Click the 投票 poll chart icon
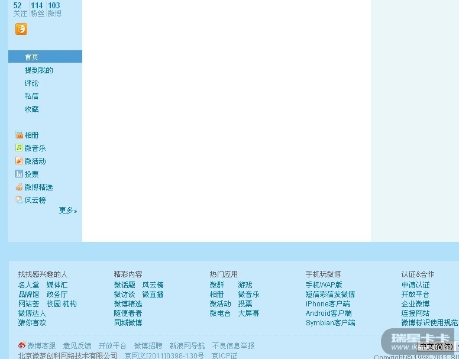This screenshot has width=459, height=359. click(20, 174)
